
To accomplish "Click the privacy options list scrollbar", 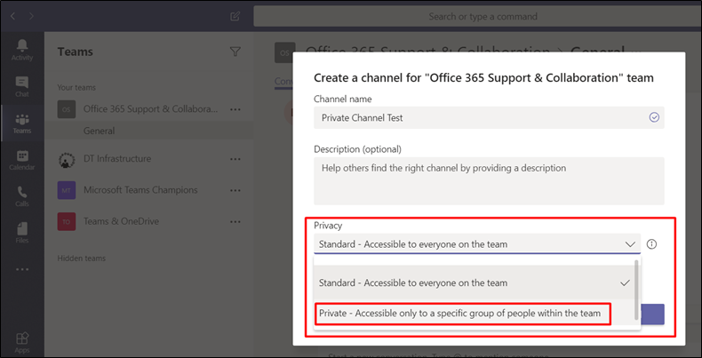I will coord(636,289).
